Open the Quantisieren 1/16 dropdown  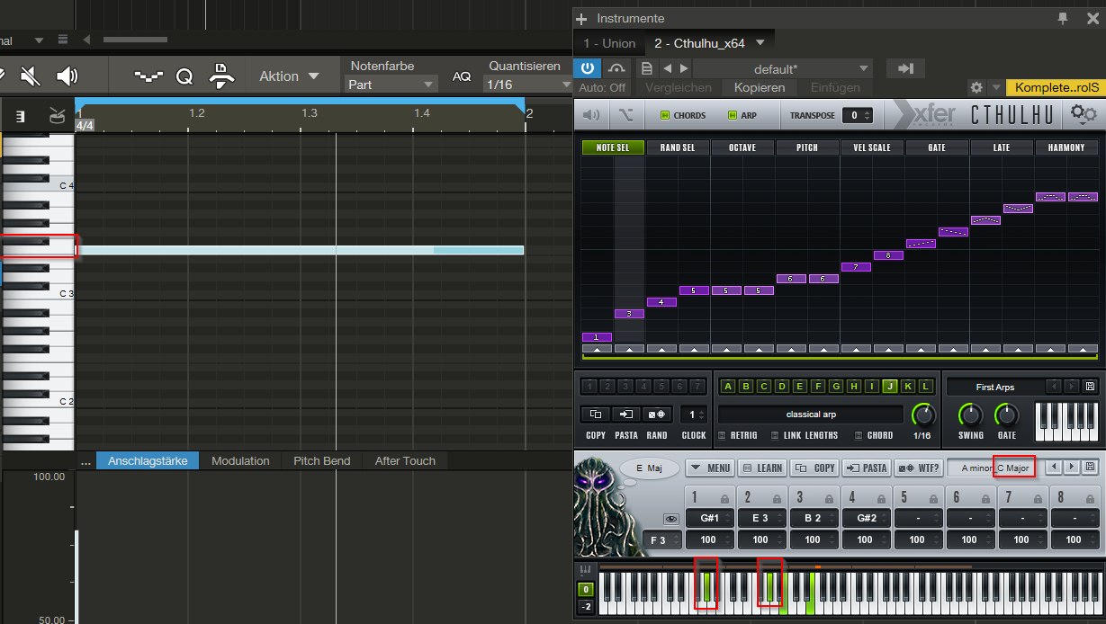pyautogui.click(x=527, y=85)
